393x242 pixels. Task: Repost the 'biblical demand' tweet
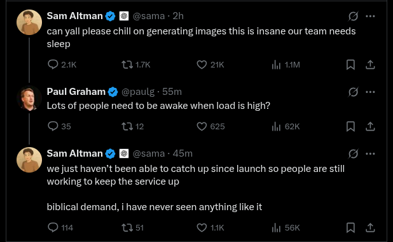127,228
